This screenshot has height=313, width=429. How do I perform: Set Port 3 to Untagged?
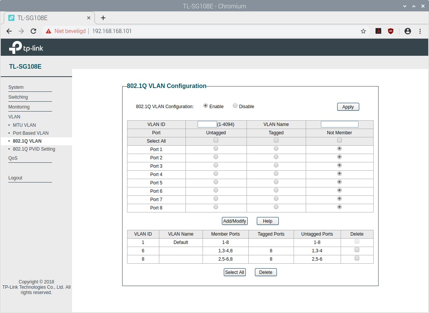[216, 165]
